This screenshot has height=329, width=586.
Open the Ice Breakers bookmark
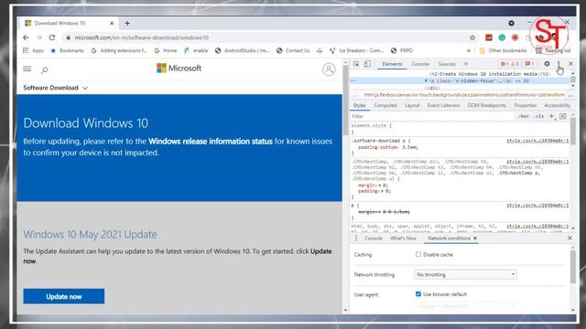(356, 50)
